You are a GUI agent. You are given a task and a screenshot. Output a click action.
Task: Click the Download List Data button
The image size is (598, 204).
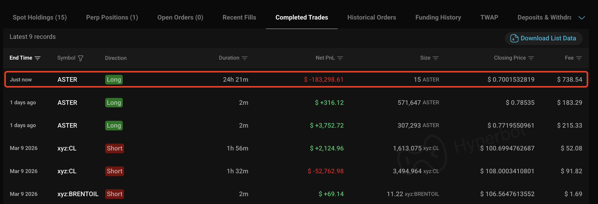(544, 38)
